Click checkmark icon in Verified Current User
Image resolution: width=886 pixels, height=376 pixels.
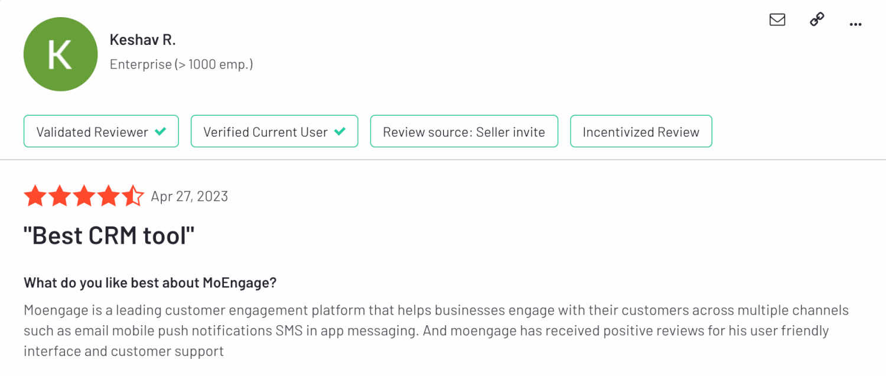(340, 132)
